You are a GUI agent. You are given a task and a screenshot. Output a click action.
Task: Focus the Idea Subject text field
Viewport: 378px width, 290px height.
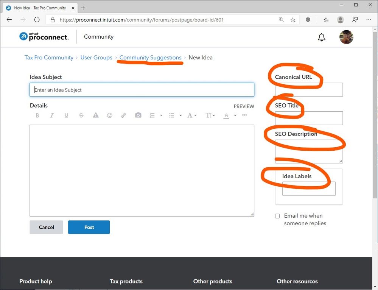pos(142,90)
